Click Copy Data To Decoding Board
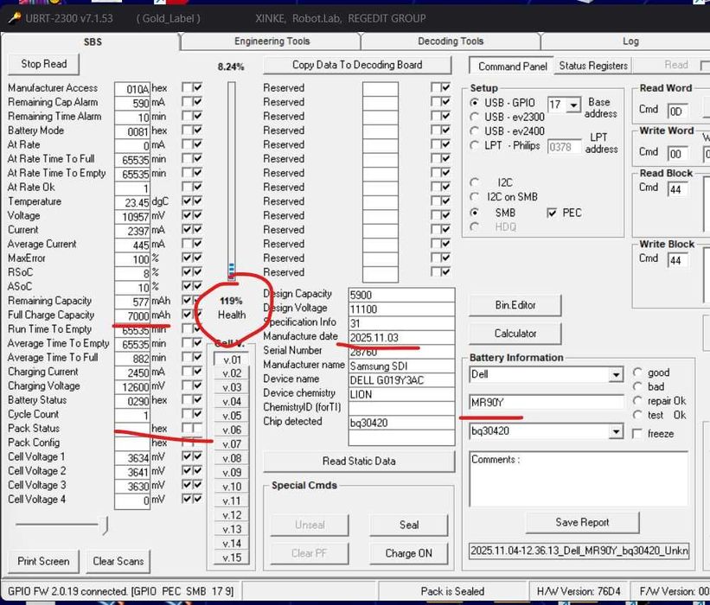The height and width of the screenshot is (605, 710). [x=357, y=65]
